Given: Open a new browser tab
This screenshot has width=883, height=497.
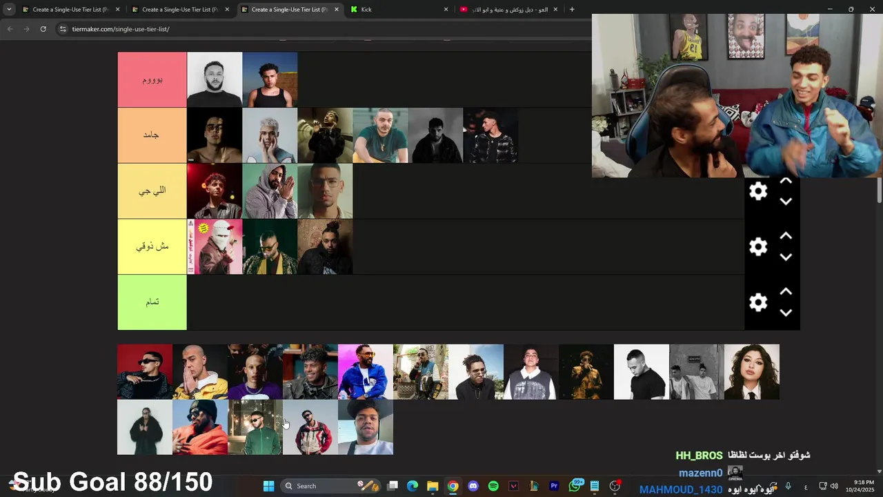Looking at the screenshot, I should point(572,10).
